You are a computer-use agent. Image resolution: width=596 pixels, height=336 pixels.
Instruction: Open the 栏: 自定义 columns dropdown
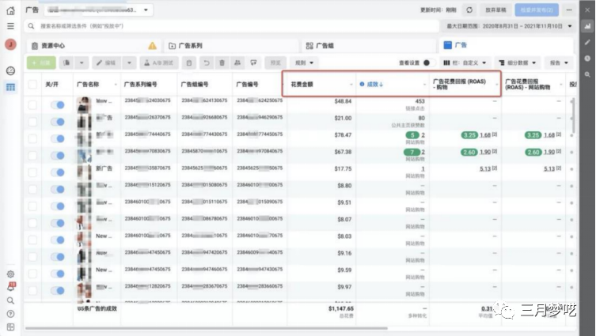(465, 62)
